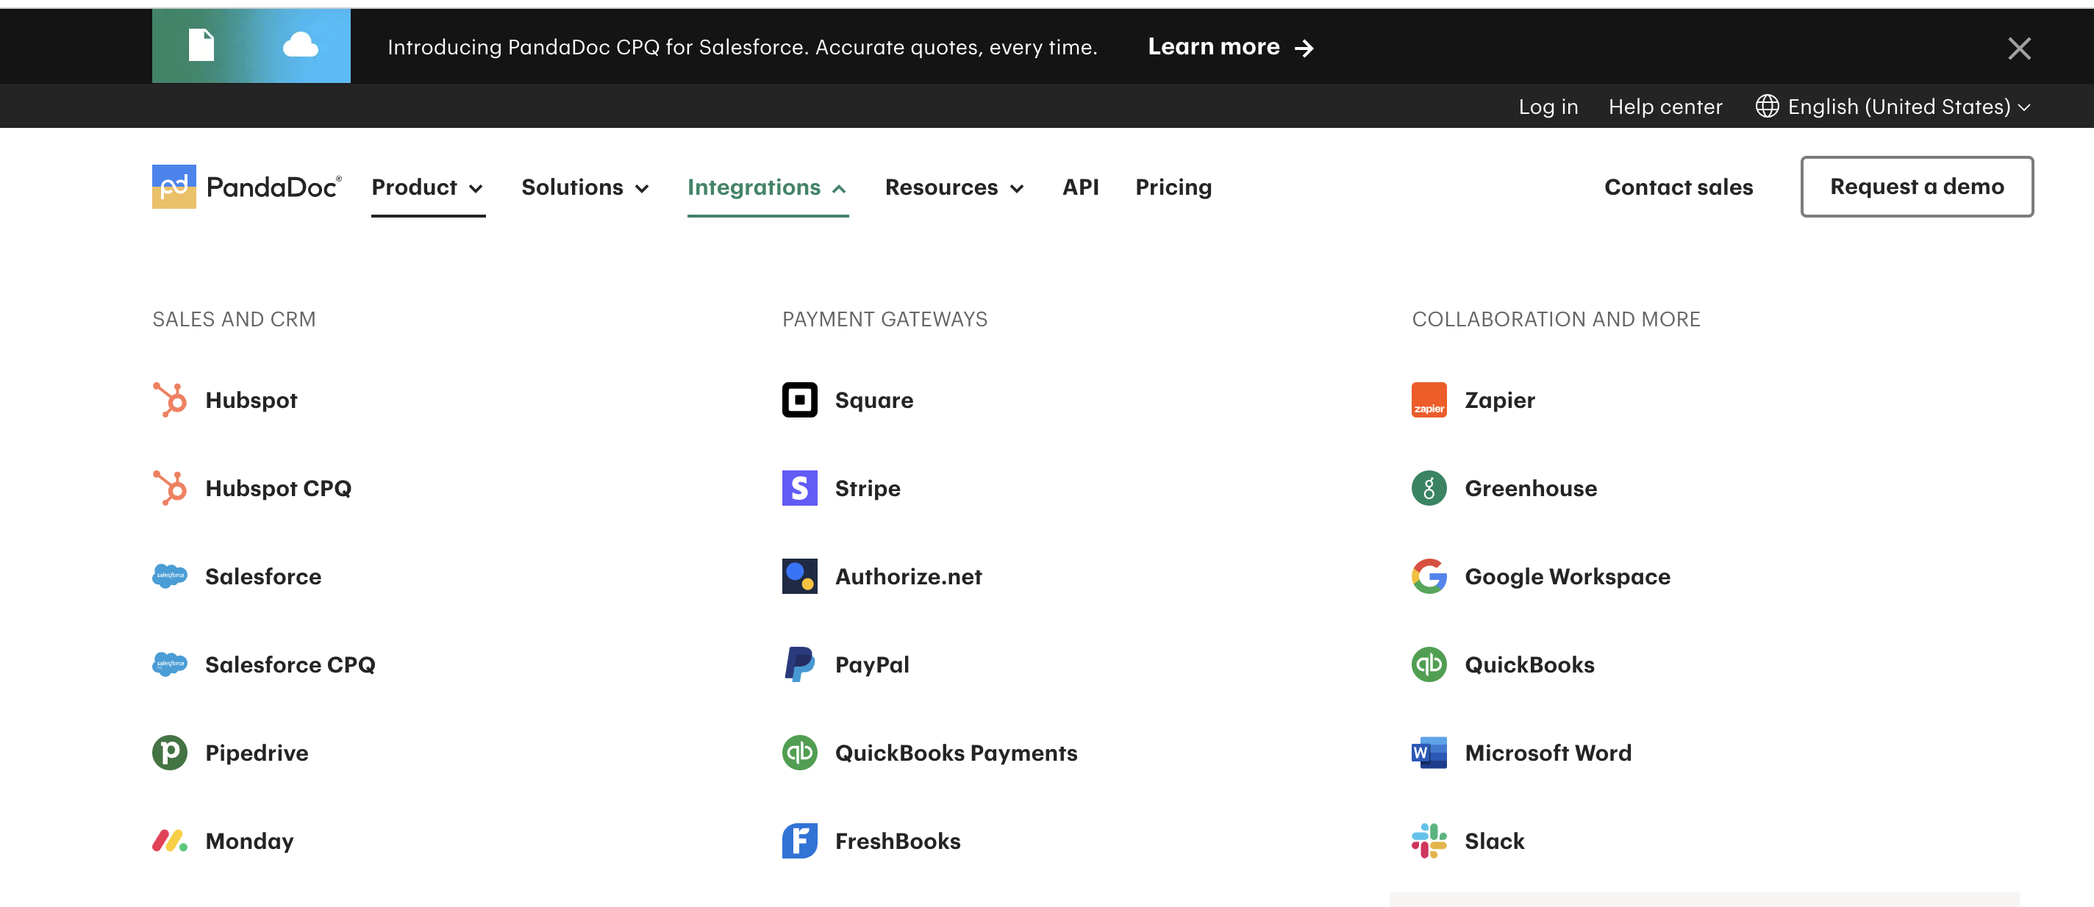Open the Zapier integration link

click(1500, 400)
